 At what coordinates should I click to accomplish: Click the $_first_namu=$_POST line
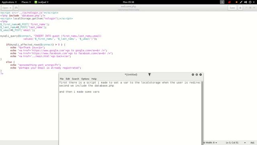24,24
